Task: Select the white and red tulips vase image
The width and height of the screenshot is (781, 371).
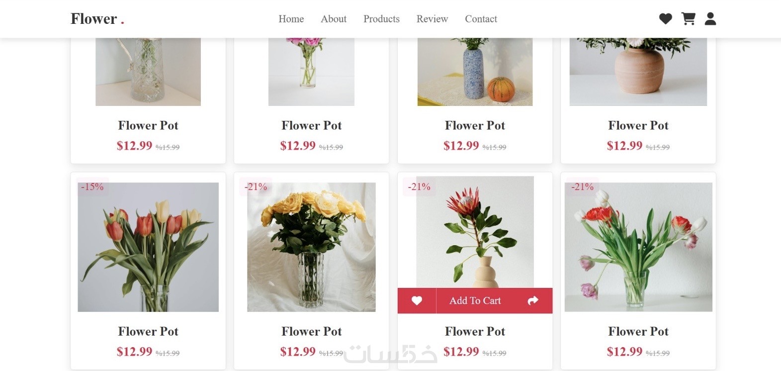Action: pos(638,247)
